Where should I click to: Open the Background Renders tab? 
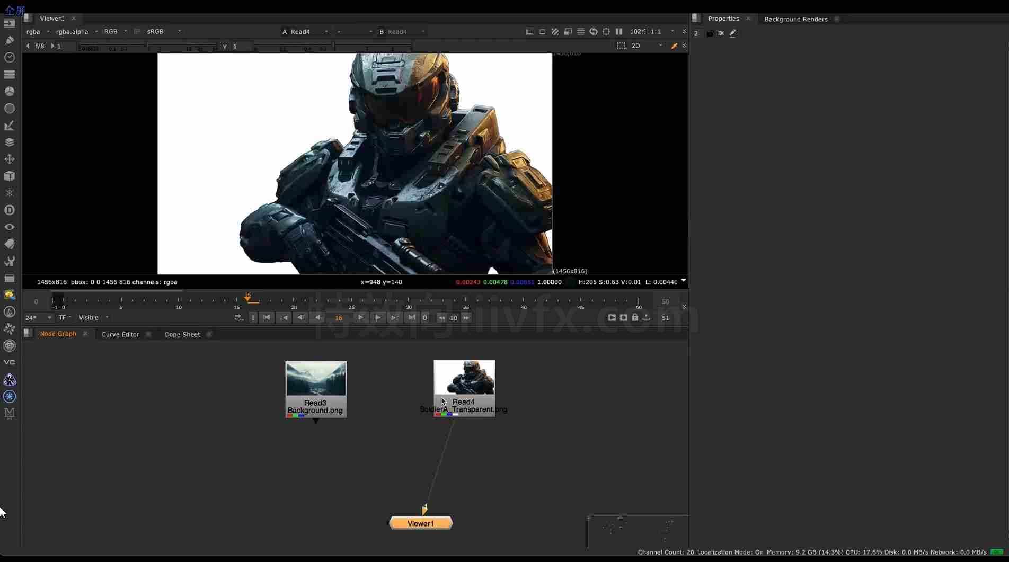click(795, 19)
